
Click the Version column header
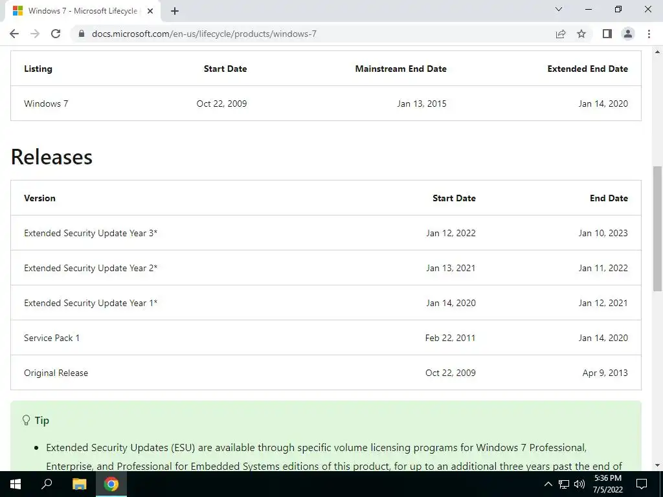click(x=39, y=198)
